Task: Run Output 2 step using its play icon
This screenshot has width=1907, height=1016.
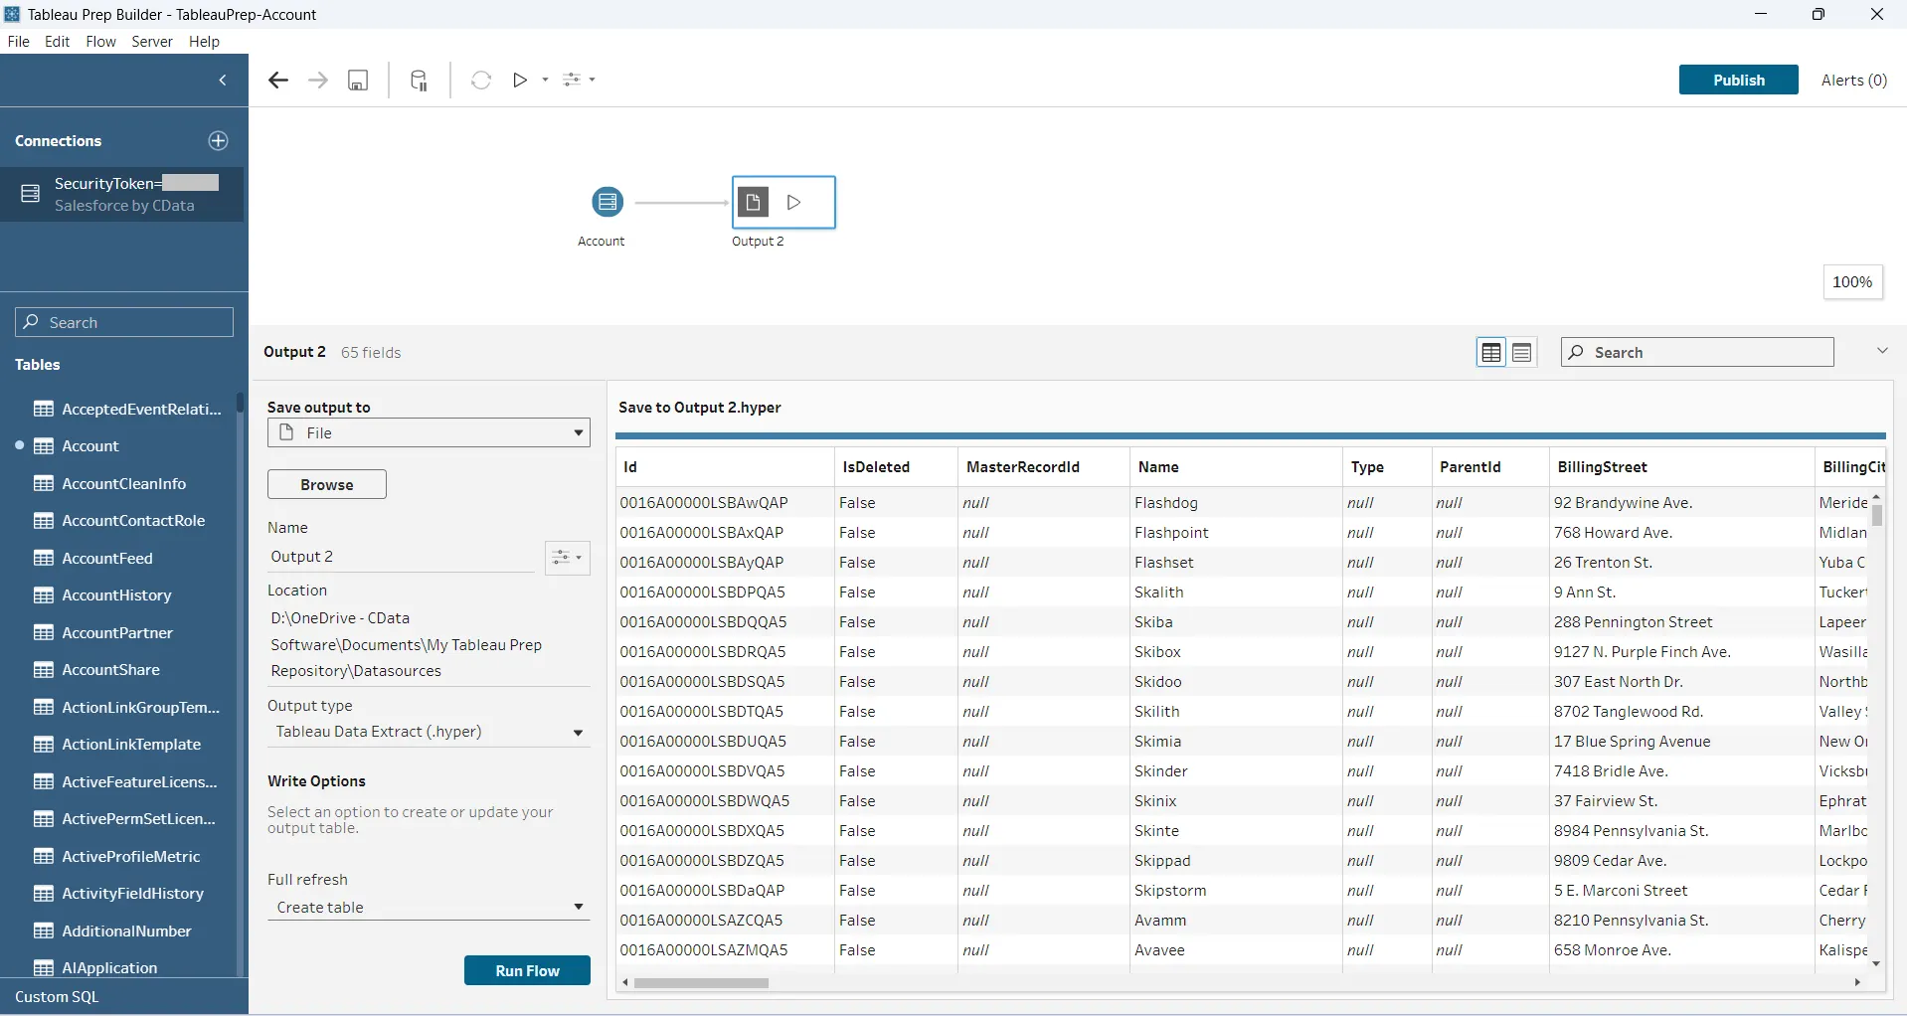Action: point(793,203)
